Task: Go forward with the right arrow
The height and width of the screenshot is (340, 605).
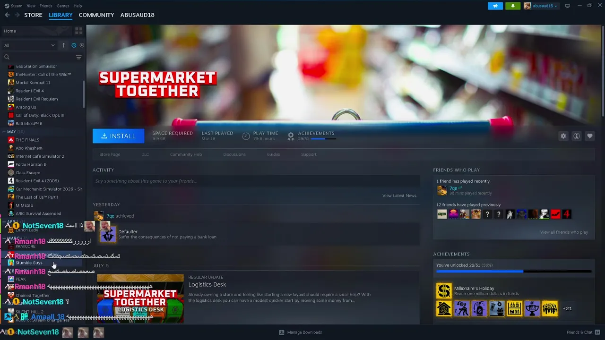Action: 17,15
